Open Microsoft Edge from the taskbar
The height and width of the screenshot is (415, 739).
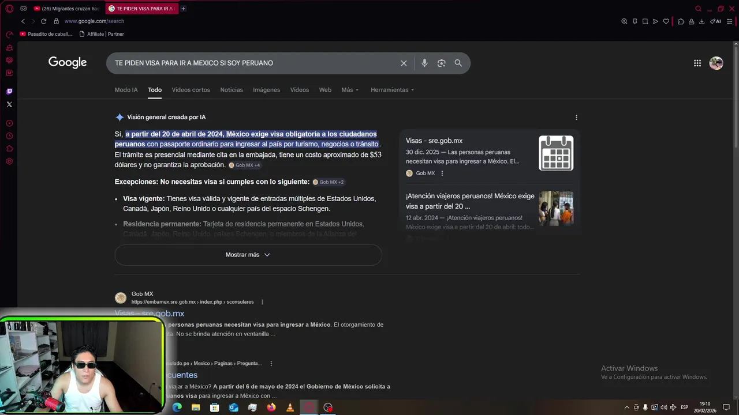tap(177, 408)
